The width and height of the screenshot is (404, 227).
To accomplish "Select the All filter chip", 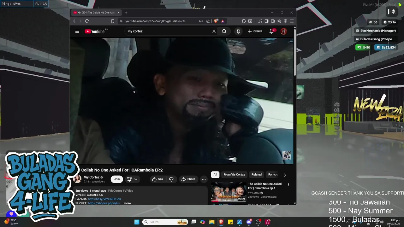I will (x=215, y=174).
